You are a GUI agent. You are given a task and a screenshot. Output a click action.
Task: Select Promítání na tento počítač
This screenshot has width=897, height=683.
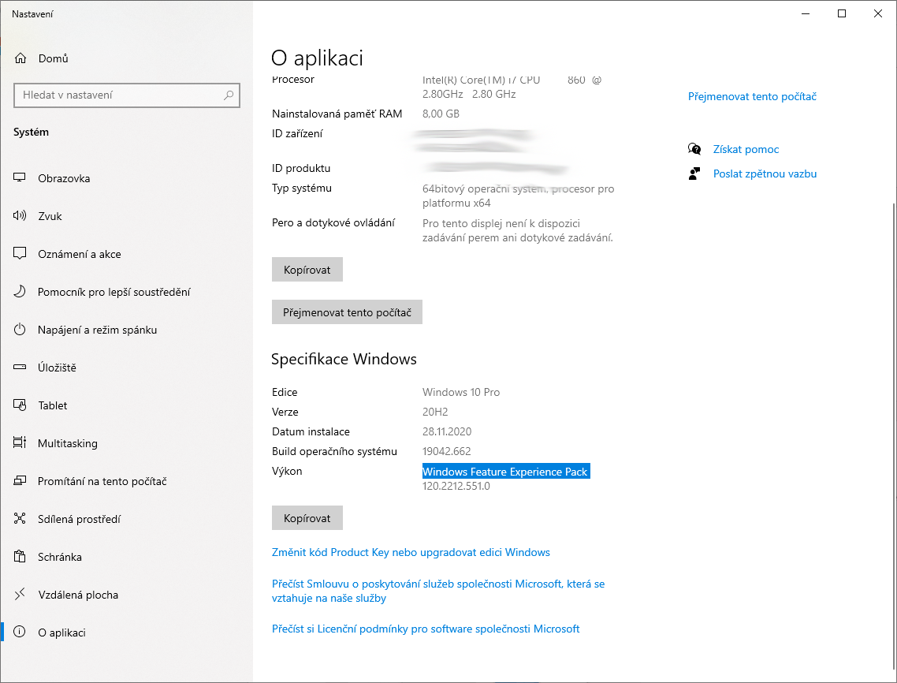[102, 481]
